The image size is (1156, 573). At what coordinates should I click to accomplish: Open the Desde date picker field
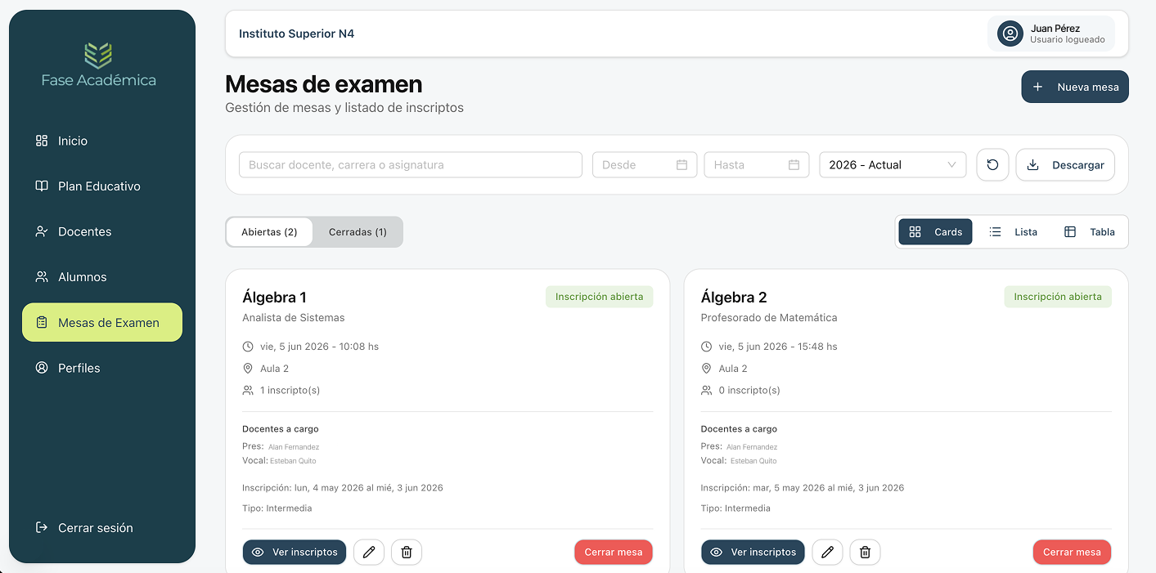(x=645, y=164)
